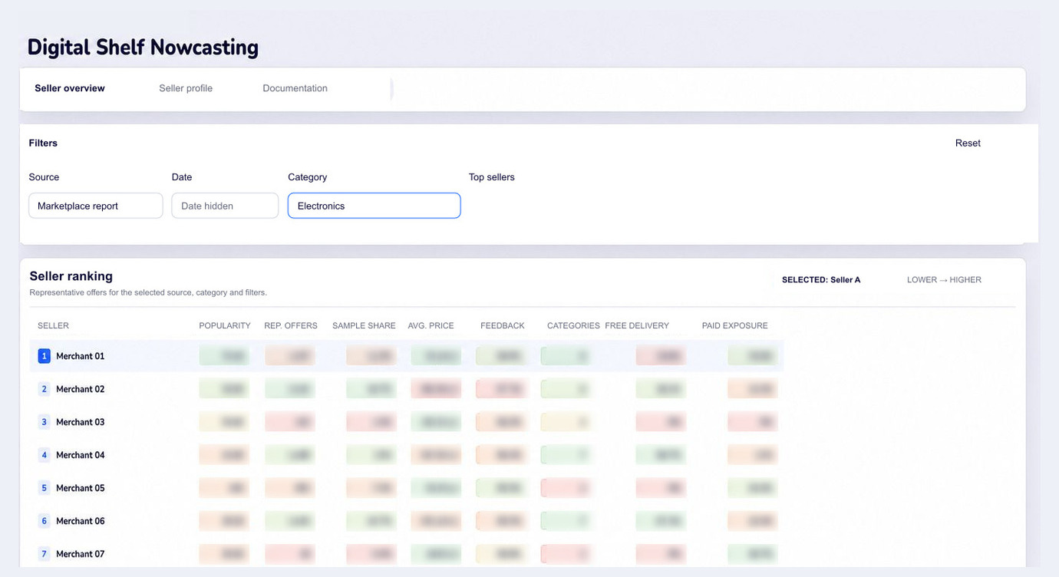Image resolution: width=1059 pixels, height=577 pixels.
Task: Click Merchant 03 paid exposure cell
Action: (x=752, y=422)
